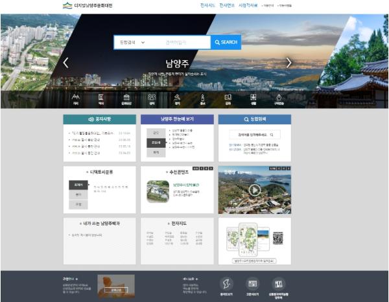Select the 문화유산 category icon
389x302 pixels.
point(126,99)
